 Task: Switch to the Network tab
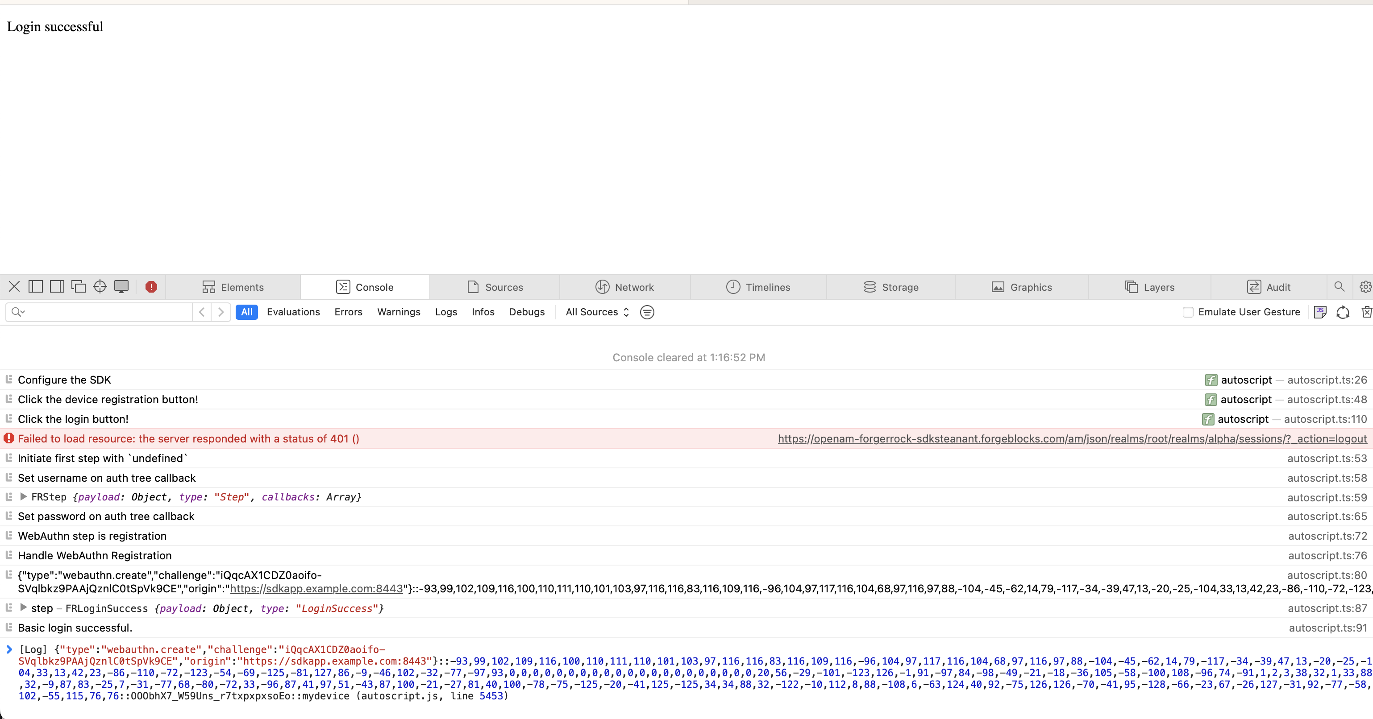coord(624,287)
